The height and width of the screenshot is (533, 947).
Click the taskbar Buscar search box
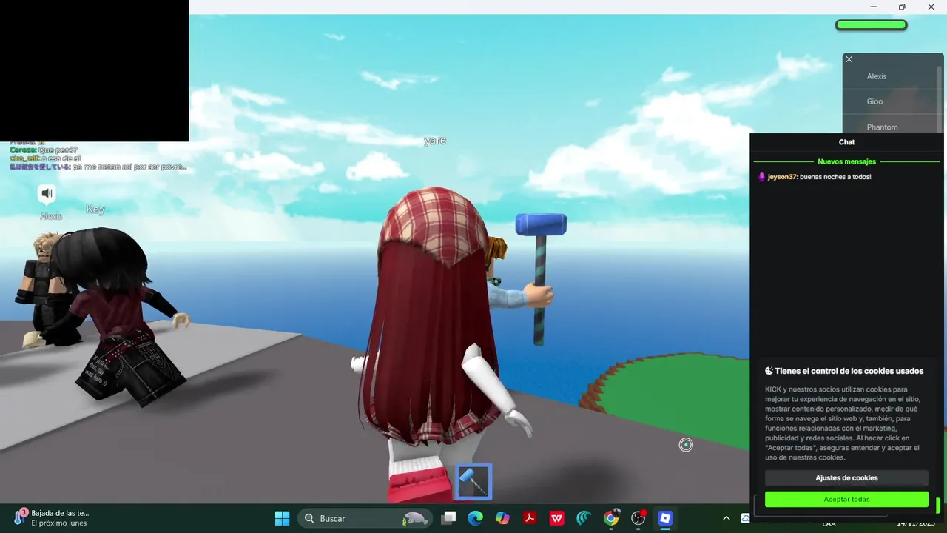click(x=365, y=518)
